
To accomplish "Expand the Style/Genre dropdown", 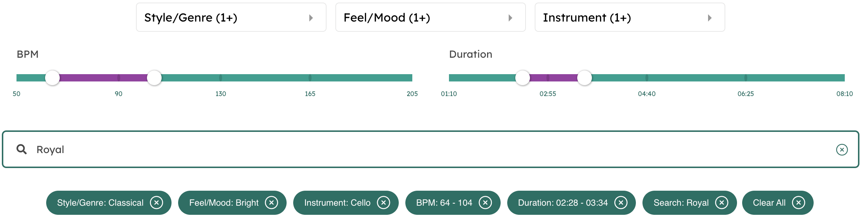I will coord(231,18).
